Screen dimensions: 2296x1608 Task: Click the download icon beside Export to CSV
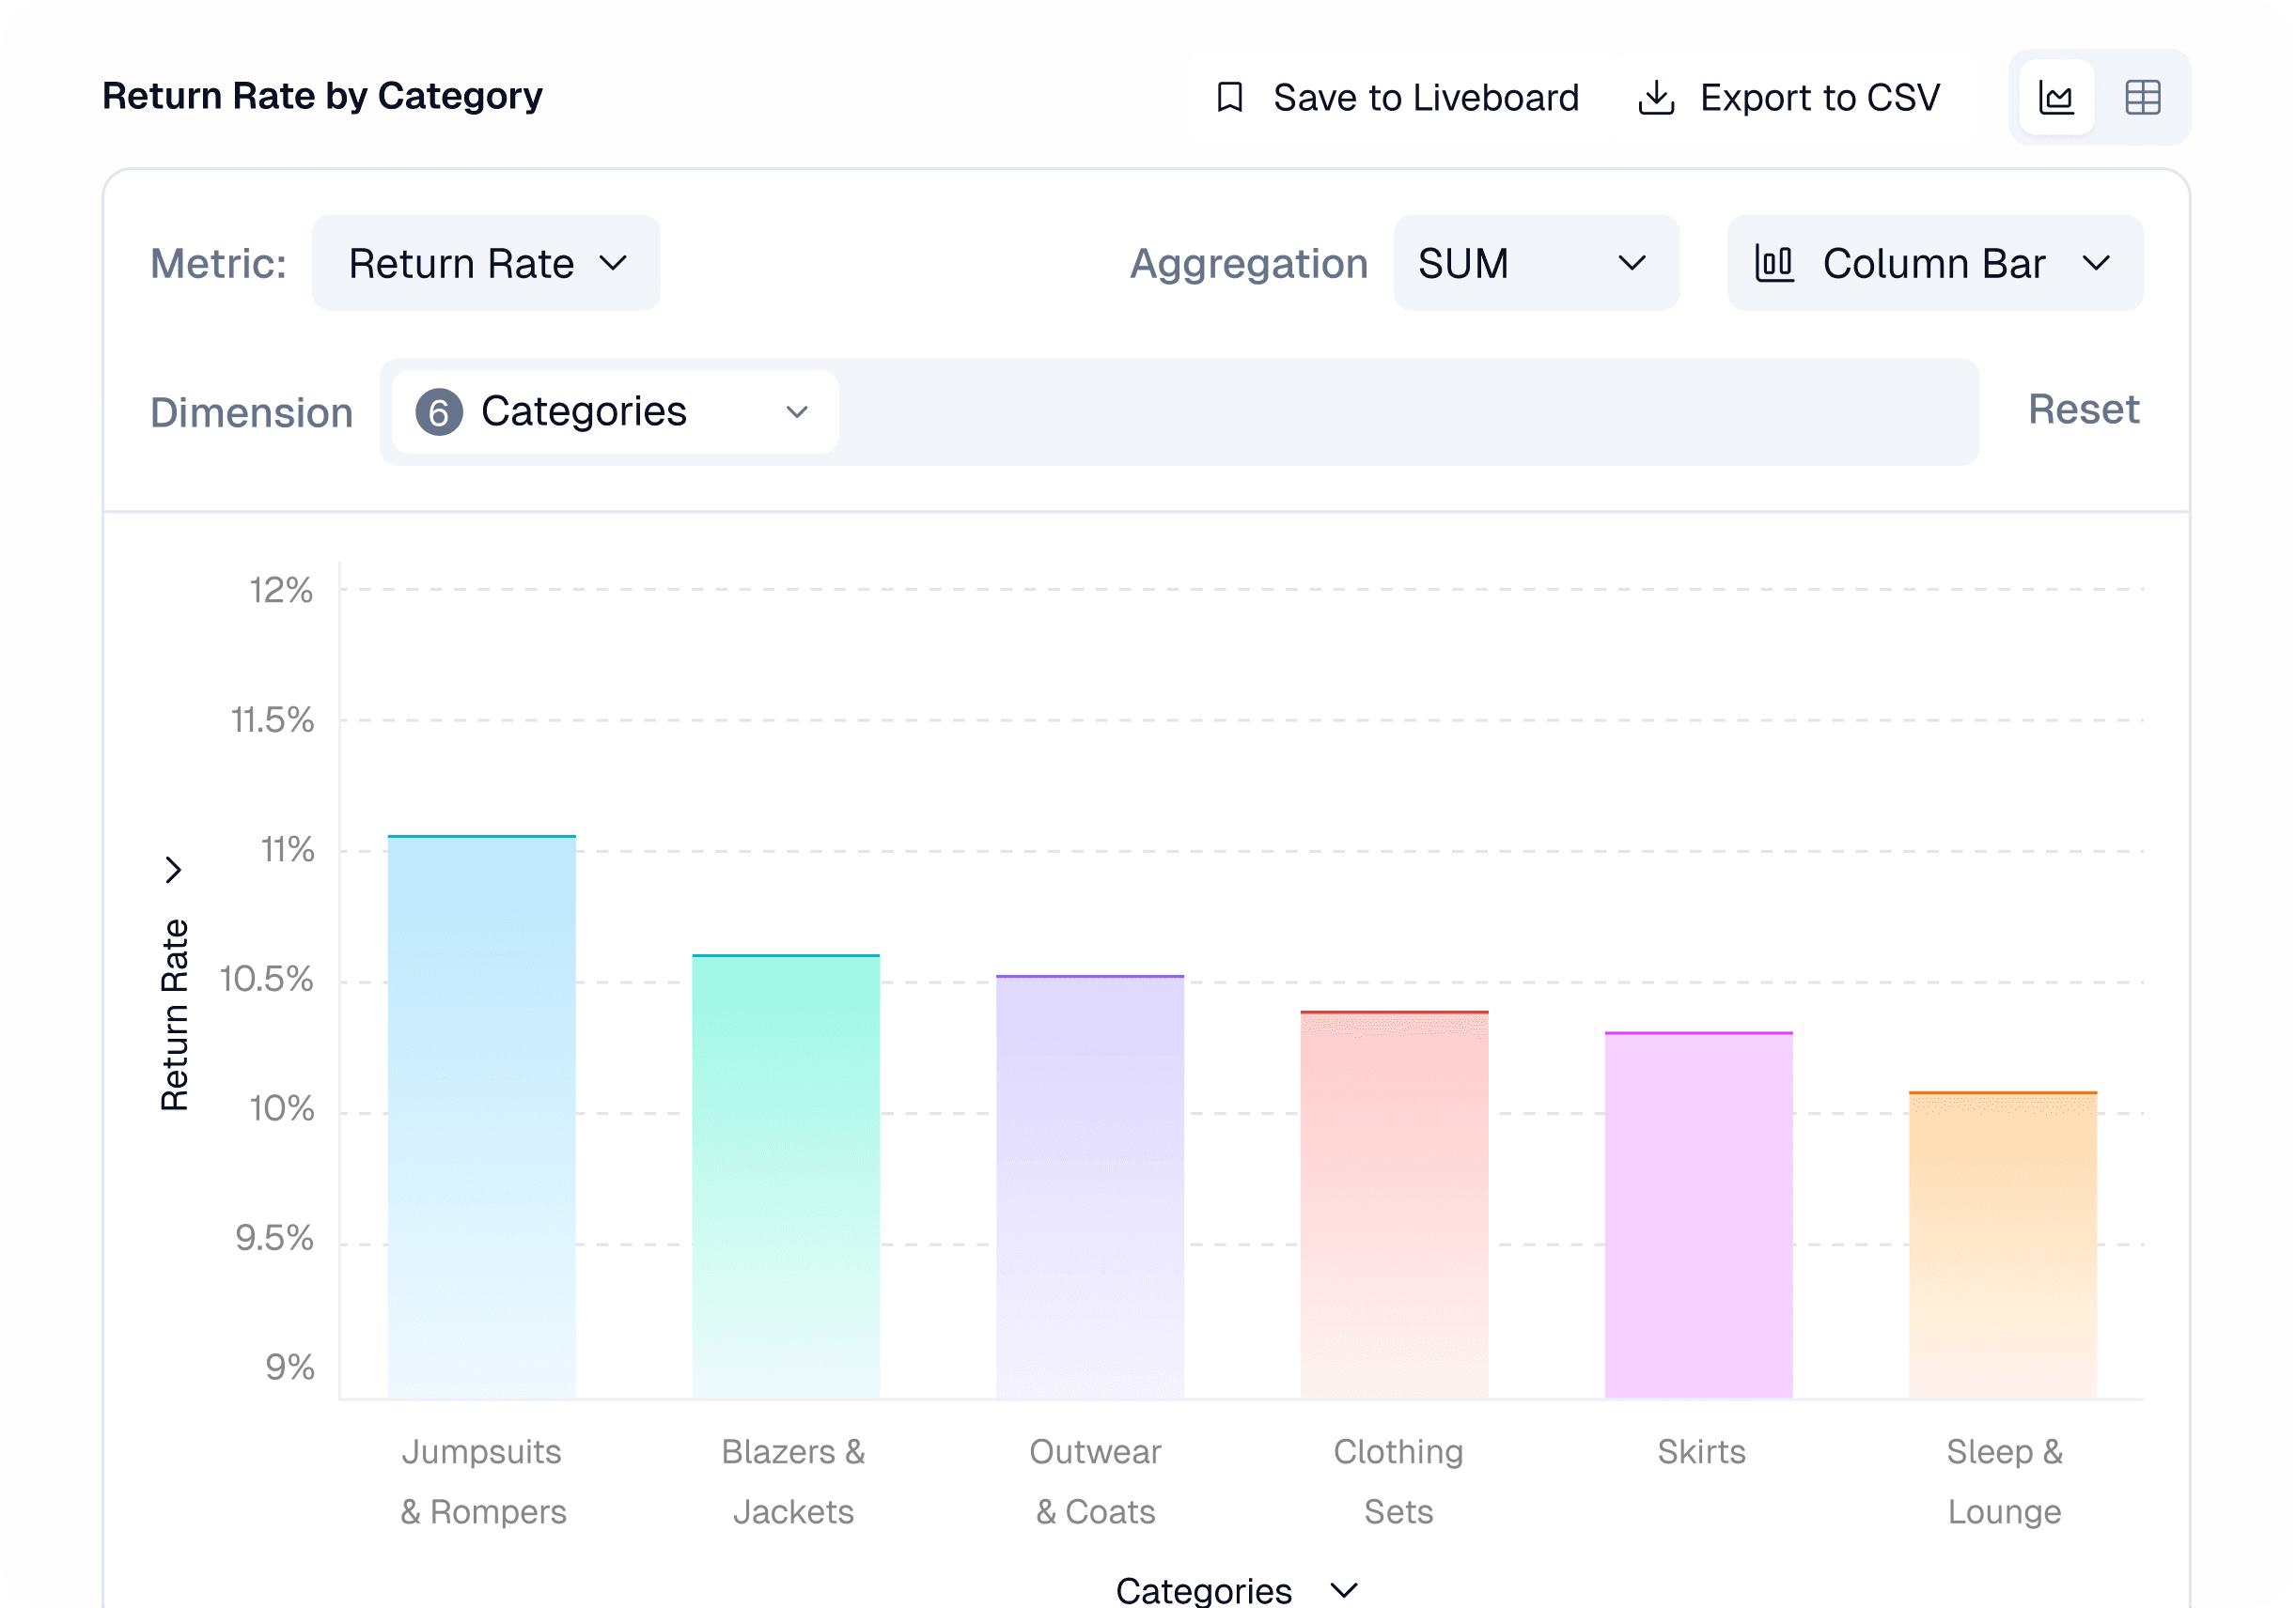point(1656,97)
